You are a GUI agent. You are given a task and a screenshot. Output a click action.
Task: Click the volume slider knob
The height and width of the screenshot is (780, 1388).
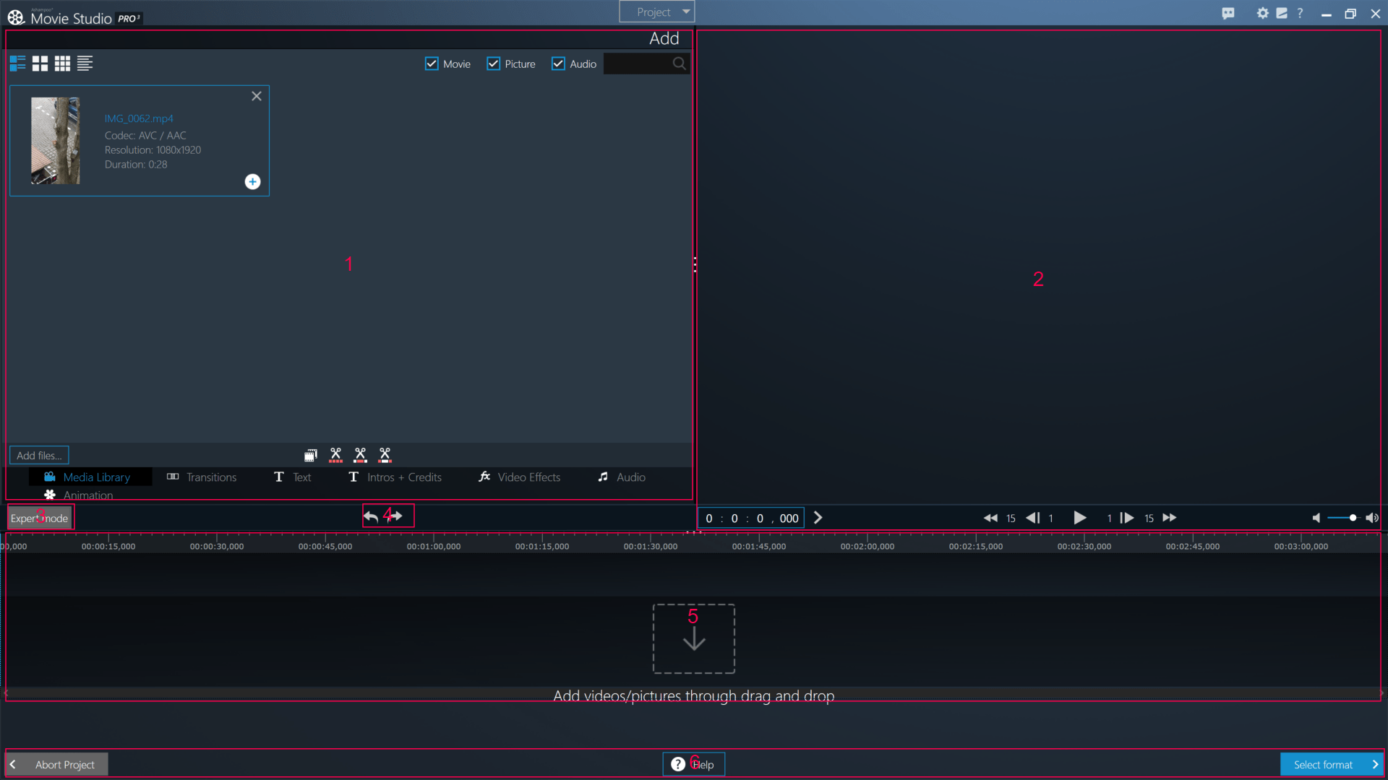pyautogui.click(x=1353, y=518)
